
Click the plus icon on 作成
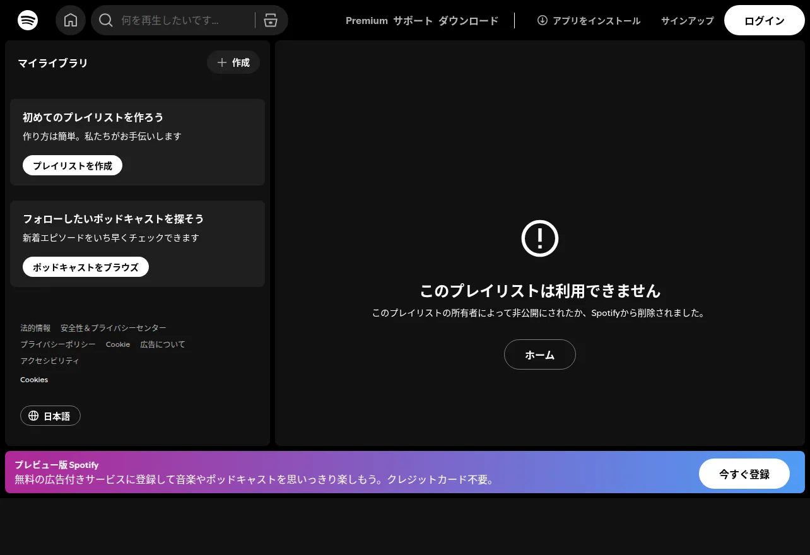click(x=221, y=62)
